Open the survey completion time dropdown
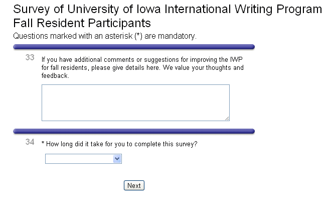Viewport: 333px width, 203px height. point(83,159)
